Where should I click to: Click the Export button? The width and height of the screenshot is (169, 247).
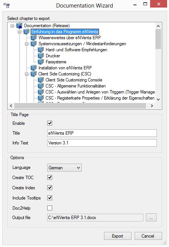118,236
